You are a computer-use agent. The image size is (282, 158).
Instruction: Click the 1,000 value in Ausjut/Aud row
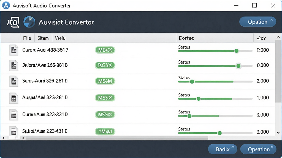pyautogui.click(x=263, y=98)
